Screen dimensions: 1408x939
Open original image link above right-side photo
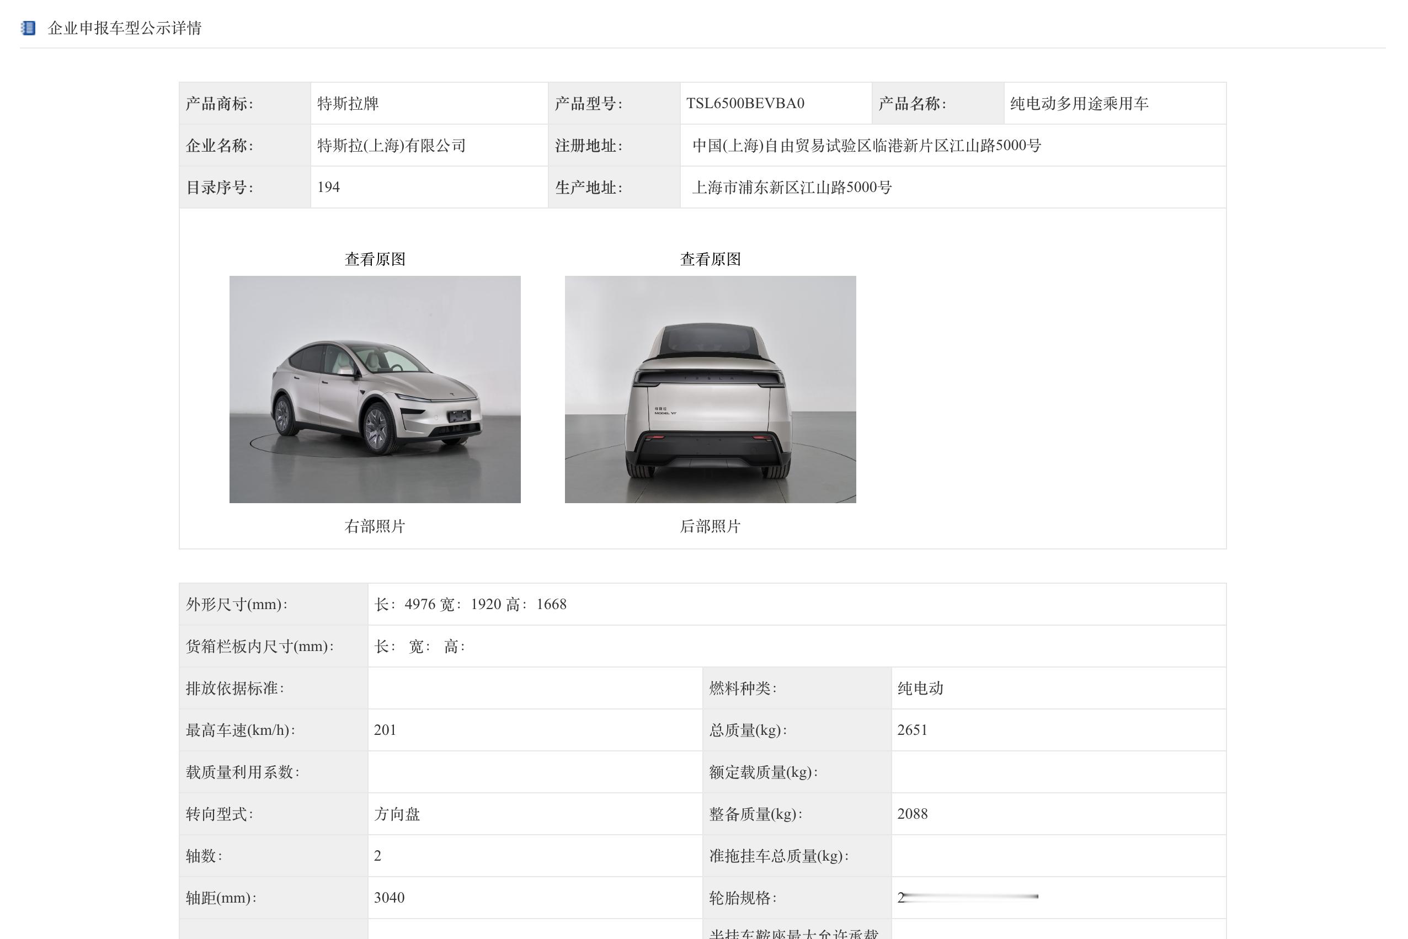pyautogui.click(x=375, y=259)
